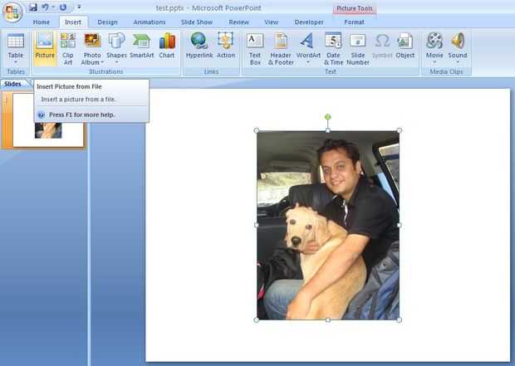Insert a Chart from the ribbon
Image resolution: width=515 pixels, height=366 pixels.
[x=167, y=41]
